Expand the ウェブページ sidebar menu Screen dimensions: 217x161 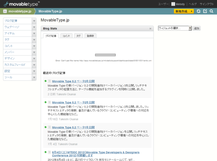[x=34, y=27]
